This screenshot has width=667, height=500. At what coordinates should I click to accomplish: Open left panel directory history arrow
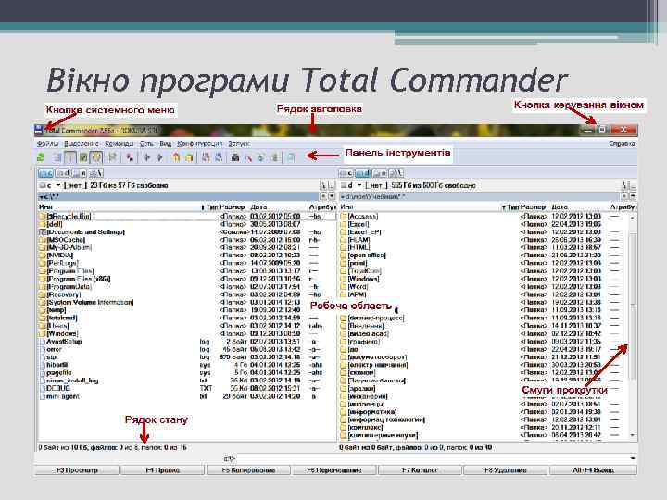click(332, 196)
